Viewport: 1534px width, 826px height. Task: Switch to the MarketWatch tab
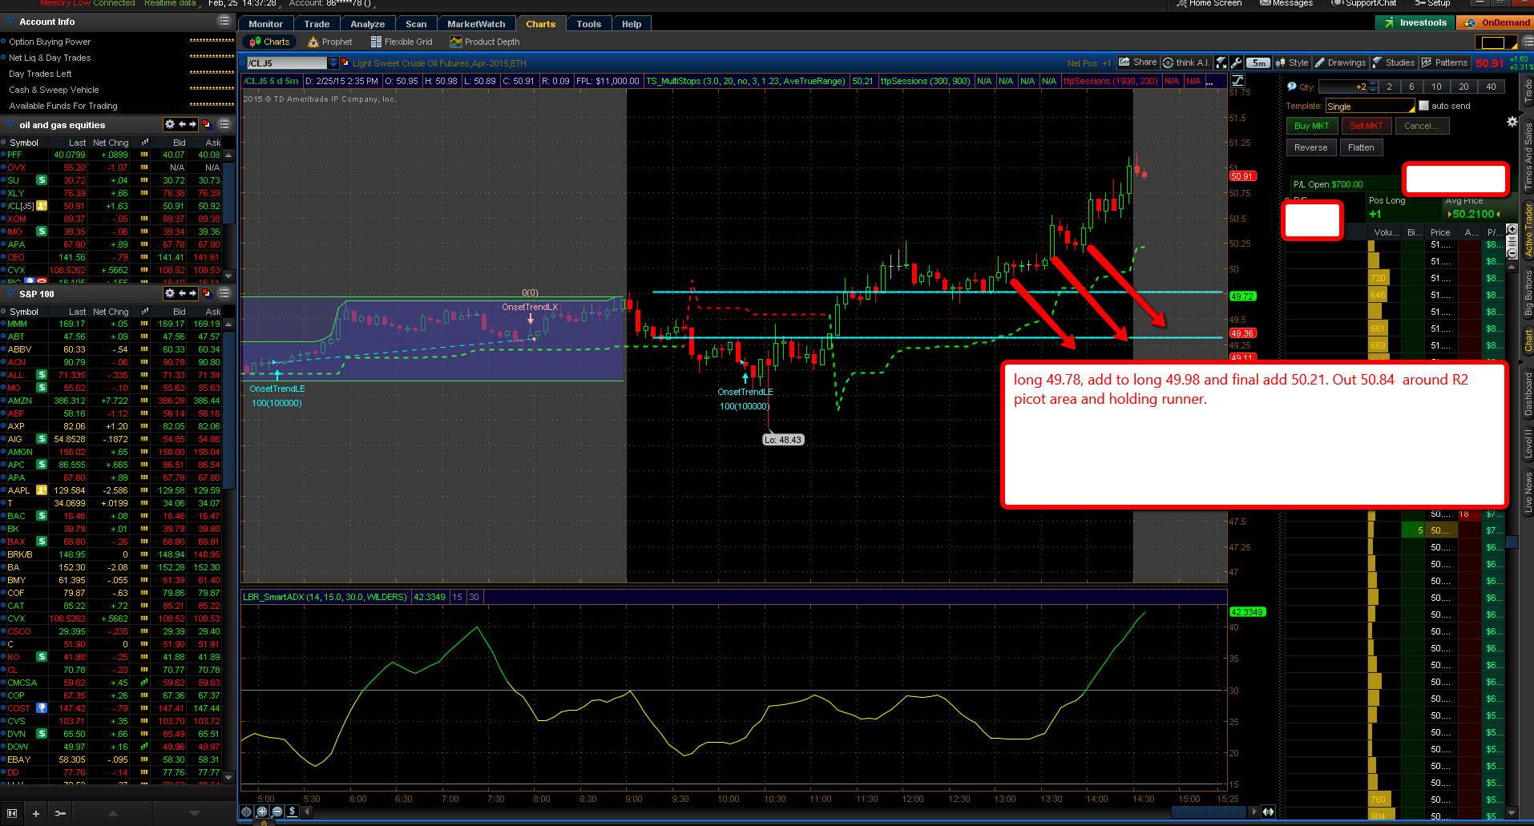pos(476,24)
